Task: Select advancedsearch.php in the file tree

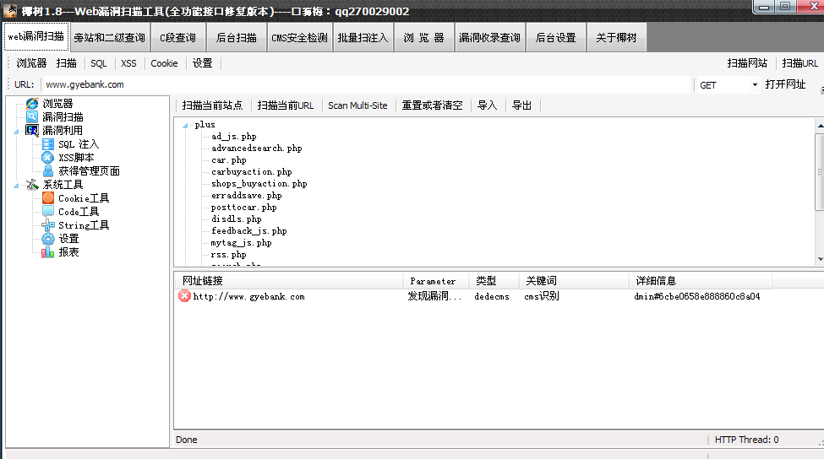Action: [256, 148]
